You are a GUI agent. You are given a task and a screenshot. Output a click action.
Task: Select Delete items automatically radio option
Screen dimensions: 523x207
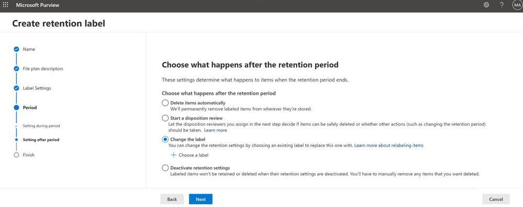click(x=165, y=103)
